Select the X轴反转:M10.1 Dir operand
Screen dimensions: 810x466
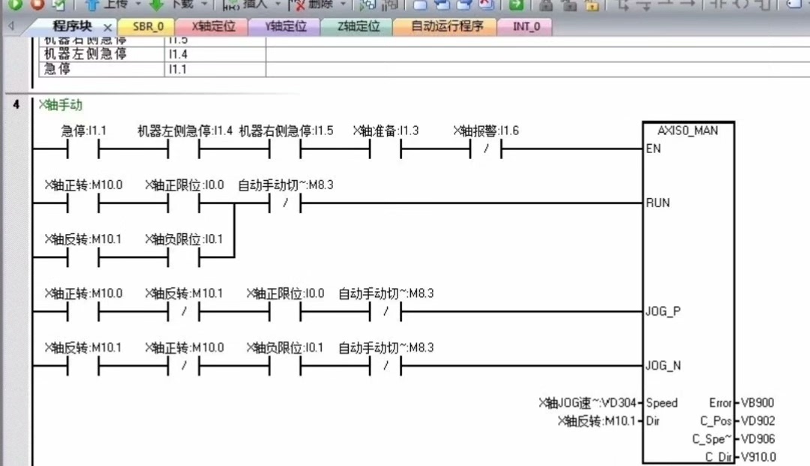[597, 421]
